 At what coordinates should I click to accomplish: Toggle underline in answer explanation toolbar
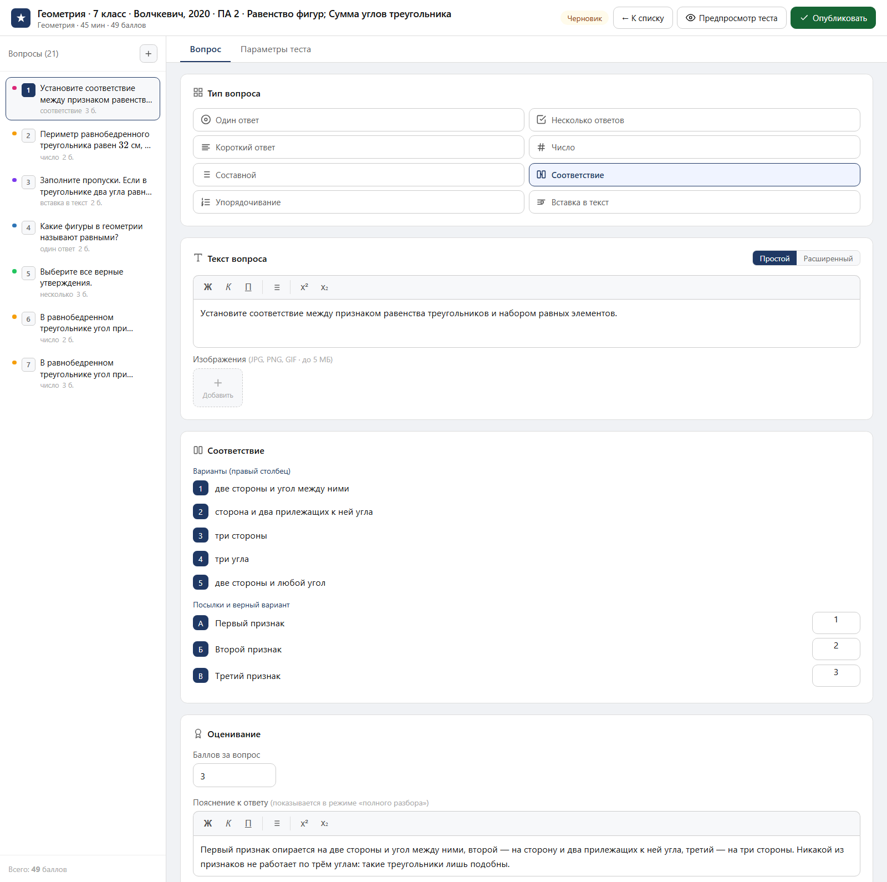248,824
